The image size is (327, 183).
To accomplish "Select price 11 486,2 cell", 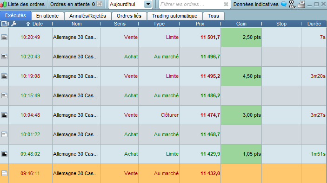I will [x=200, y=95].
